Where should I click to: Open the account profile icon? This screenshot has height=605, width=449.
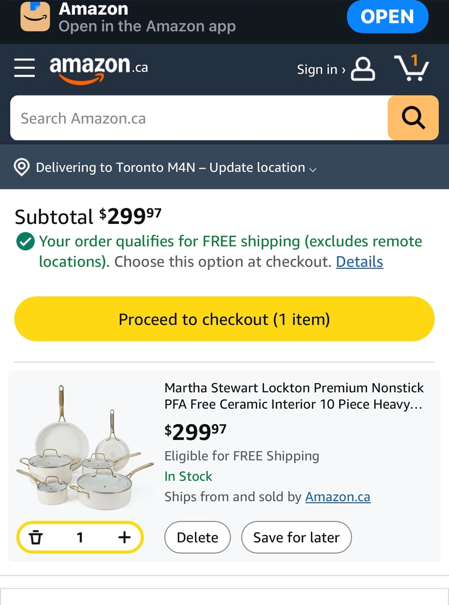click(363, 69)
